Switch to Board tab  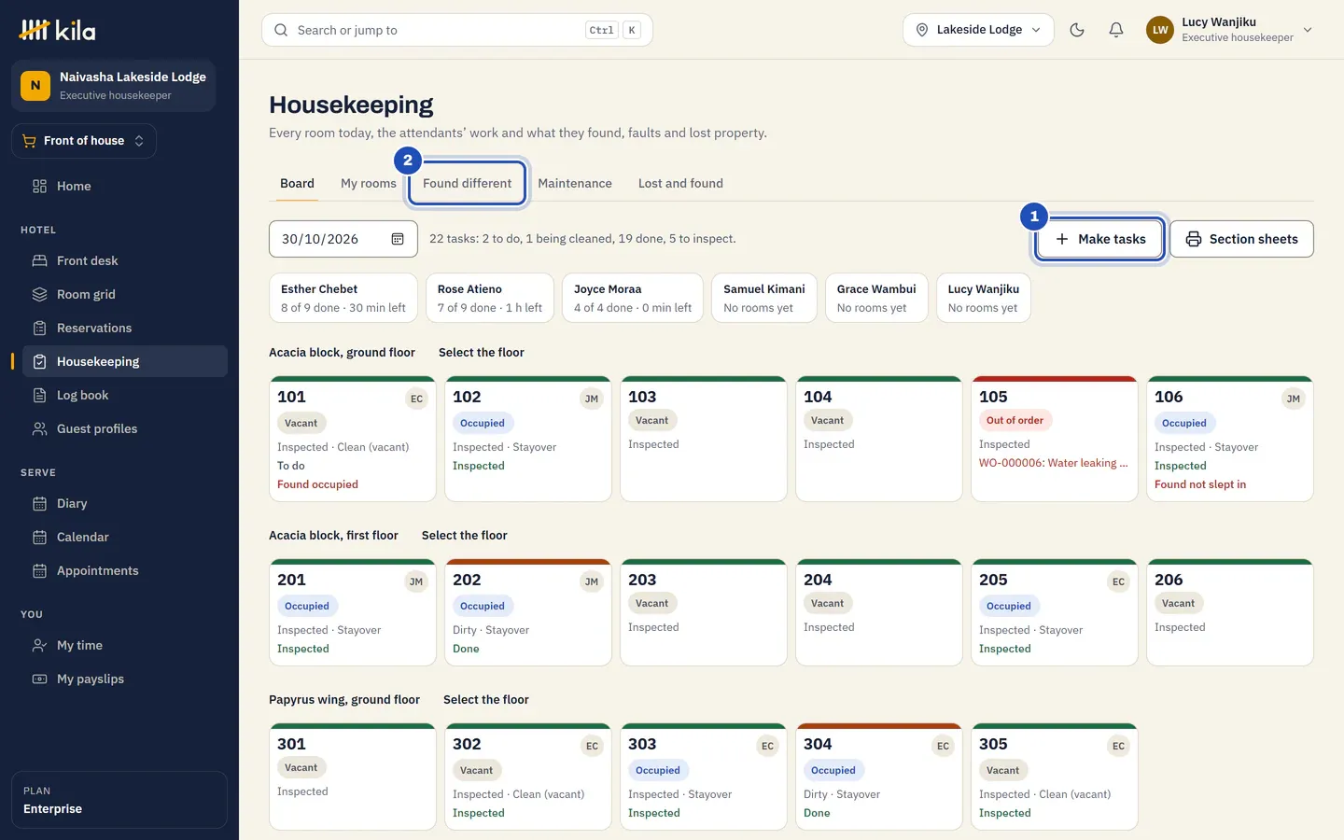pyautogui.click(x=297, y=183)
